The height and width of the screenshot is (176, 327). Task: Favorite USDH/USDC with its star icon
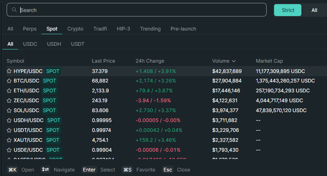[9, 120]
